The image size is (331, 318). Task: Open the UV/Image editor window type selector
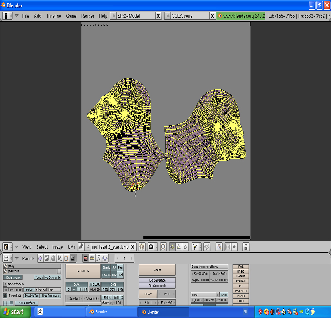click(7, 247)
